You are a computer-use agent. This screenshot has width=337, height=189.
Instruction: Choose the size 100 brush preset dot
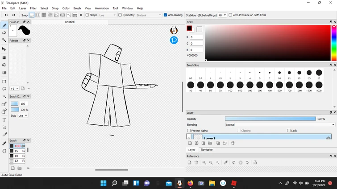point(230,85)
